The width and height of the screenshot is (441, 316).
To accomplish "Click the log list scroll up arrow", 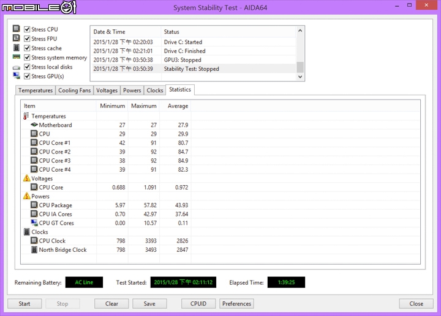I will point(300,31).
